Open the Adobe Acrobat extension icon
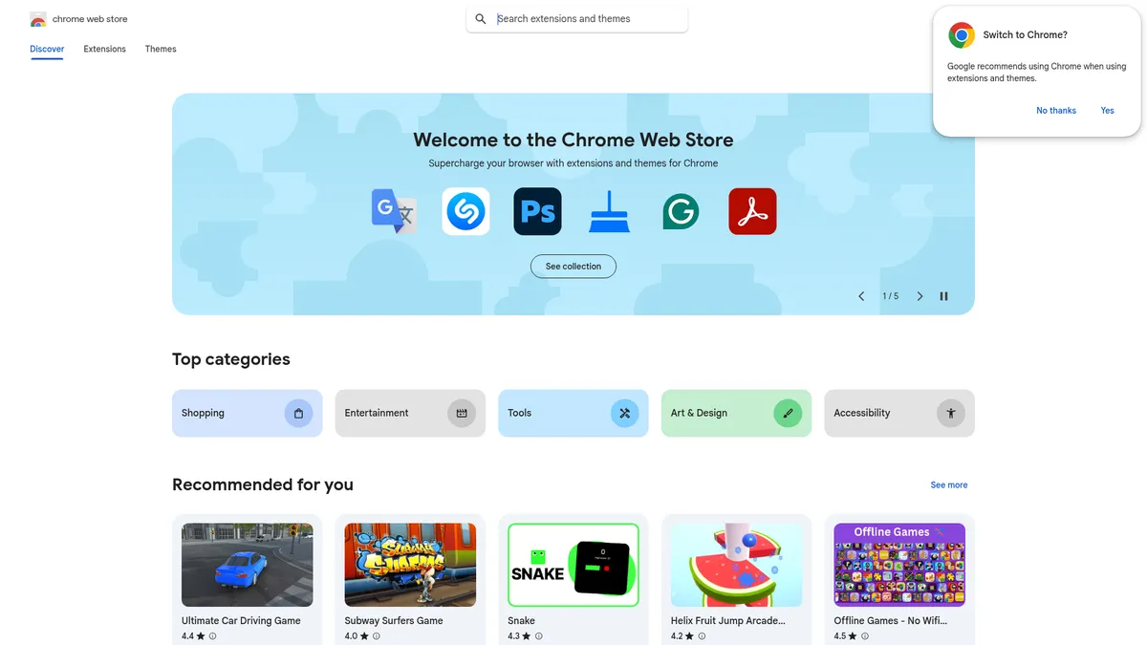The height and width of the screenshot is (645, 1147). click(752, 211)
